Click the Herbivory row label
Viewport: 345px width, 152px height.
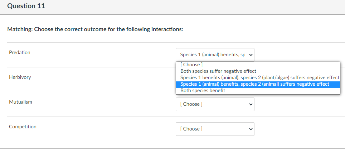(20, 77)
